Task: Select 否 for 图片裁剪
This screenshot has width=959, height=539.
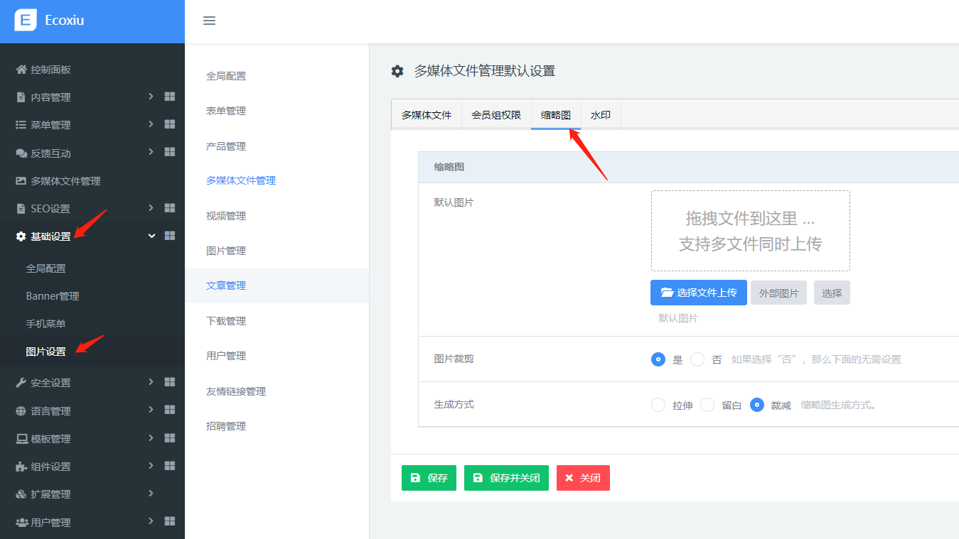Action: [697, 359]
